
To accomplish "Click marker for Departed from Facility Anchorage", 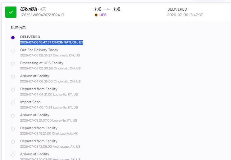I will (x=13, y=142).
